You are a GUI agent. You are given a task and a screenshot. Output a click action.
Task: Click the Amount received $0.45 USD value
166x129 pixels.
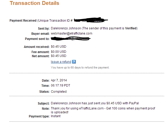59,47
